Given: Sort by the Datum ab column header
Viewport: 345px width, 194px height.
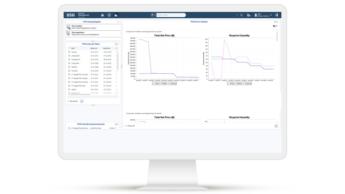Looking at the screenshot, I should click(94, 48).
